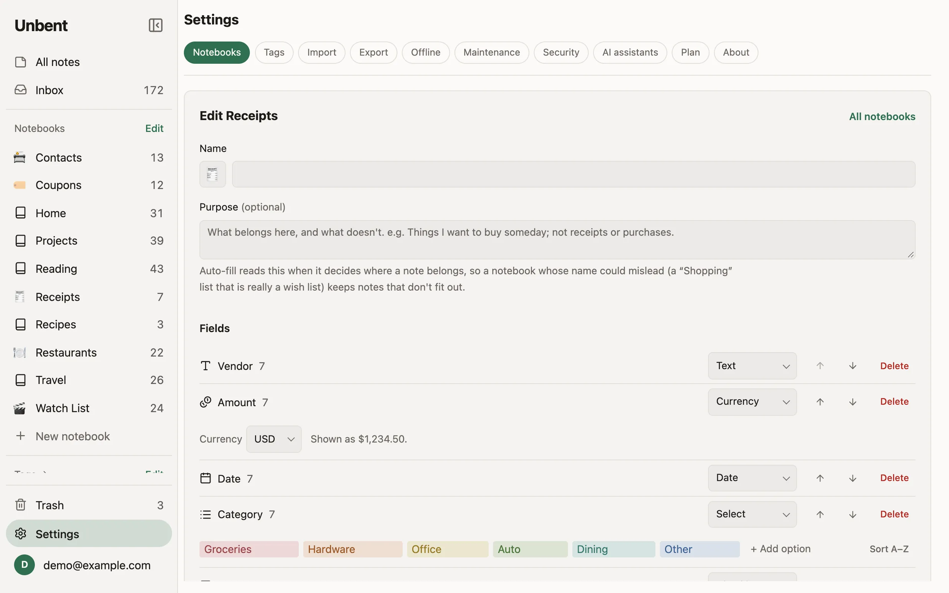Move Category field up arrow

820,514
